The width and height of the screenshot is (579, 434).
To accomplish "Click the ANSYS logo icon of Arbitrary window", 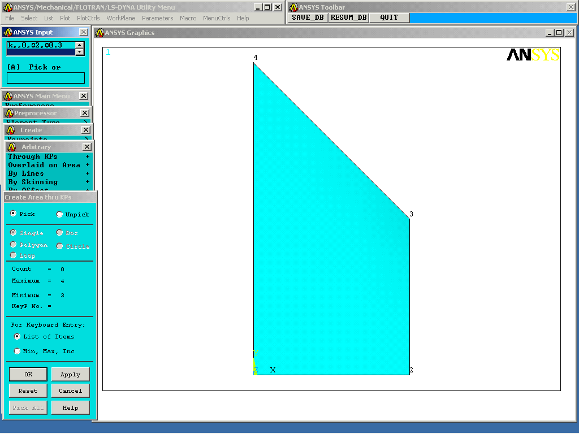I will tap(12, 147).
